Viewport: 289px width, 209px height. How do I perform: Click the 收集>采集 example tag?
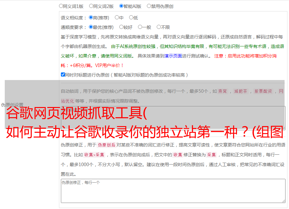coord(94,155)
